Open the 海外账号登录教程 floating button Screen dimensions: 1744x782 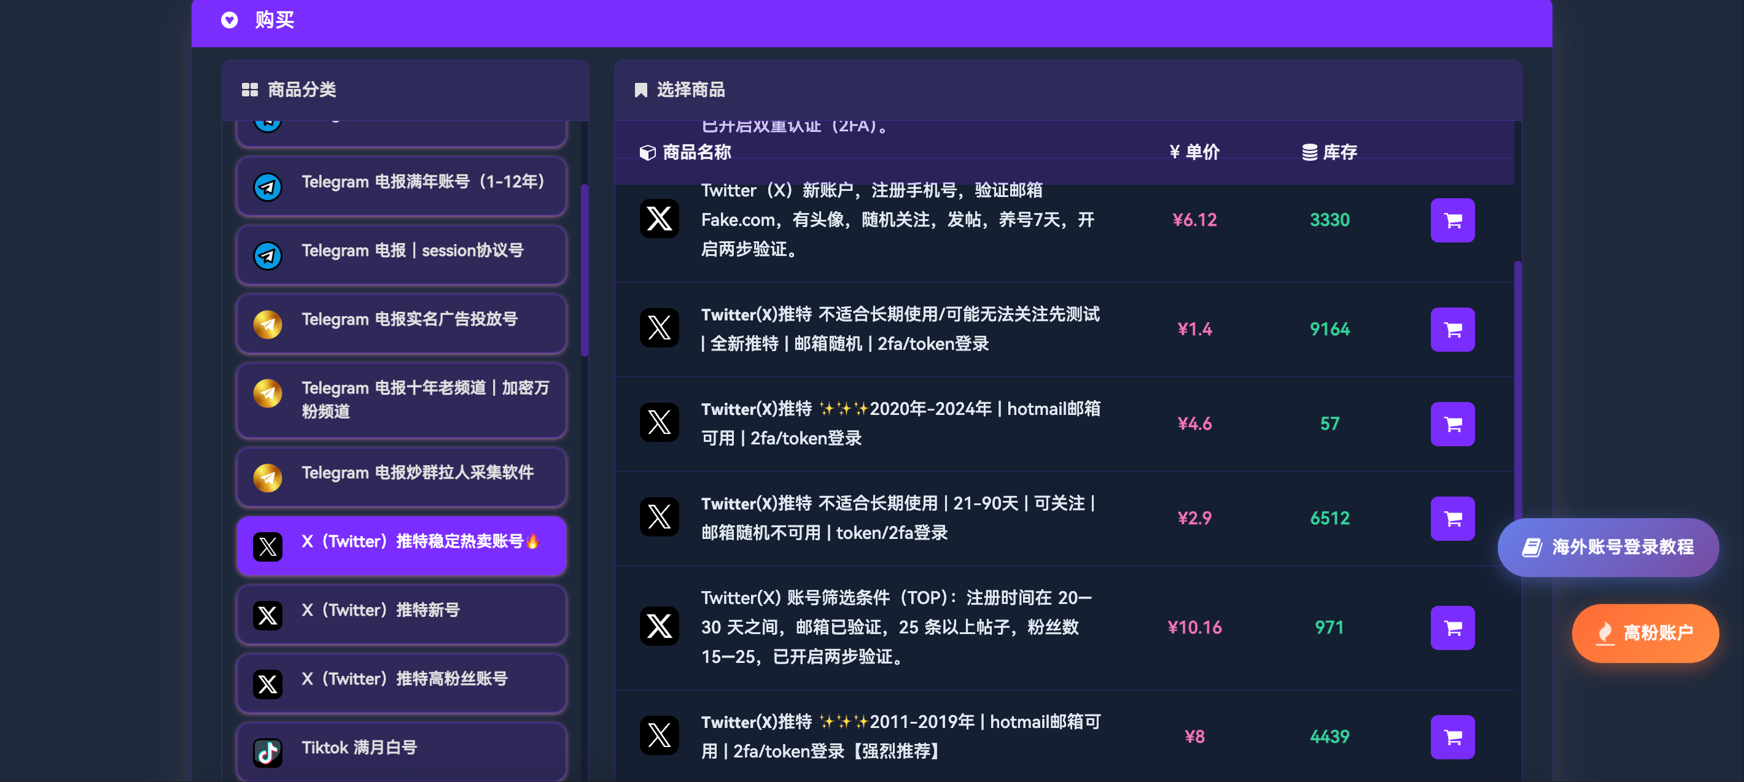coord(1608,546)
